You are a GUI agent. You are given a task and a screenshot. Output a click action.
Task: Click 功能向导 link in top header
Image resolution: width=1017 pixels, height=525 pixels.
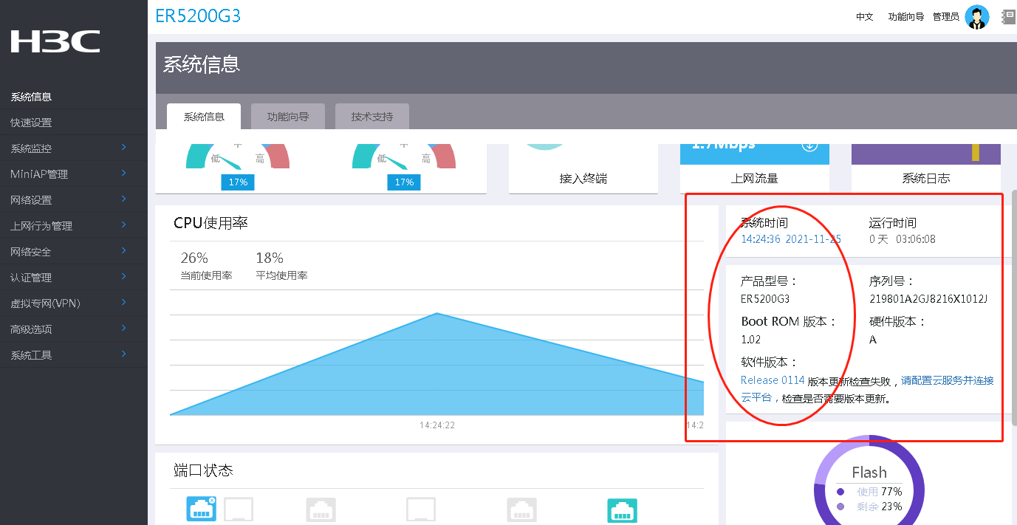click(906, 17)
